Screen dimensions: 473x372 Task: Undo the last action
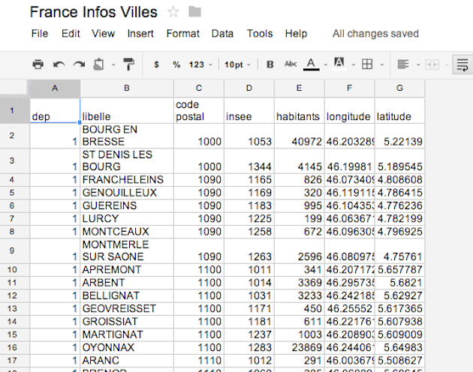coord(59,64)
